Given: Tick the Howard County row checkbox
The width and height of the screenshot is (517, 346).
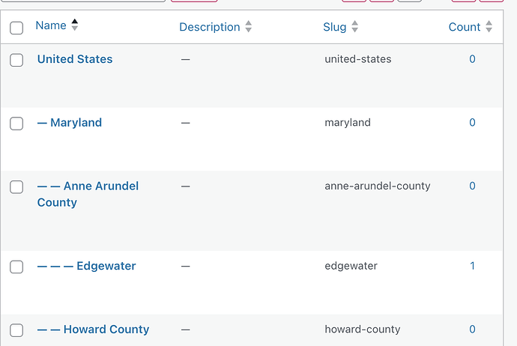Looking at the screenshot, I should pos(16,330).
